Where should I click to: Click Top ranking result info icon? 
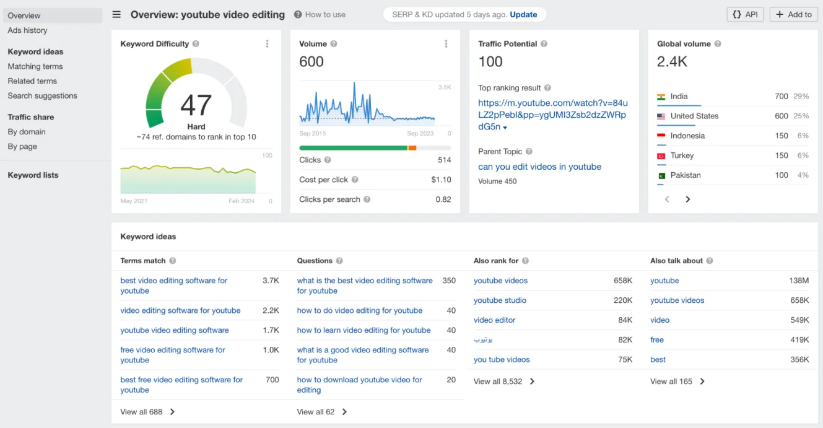(547, 88)
